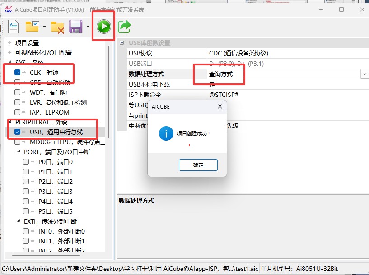Toggle P1口，端口1 checkbox
Screen dimensions: 369x275
pyautogui.click(x=26, y=171)
